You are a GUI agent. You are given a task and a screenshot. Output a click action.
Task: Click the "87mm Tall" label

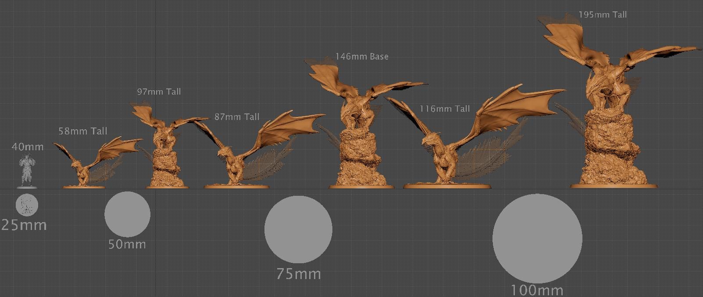237,117
